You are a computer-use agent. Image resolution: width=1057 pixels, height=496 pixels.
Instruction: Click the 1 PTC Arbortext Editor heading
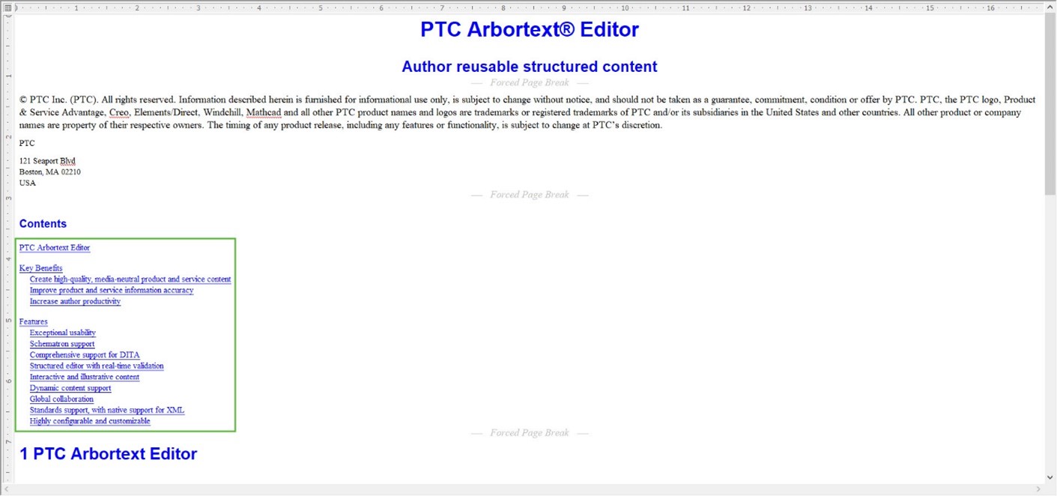tap(108, 454)
